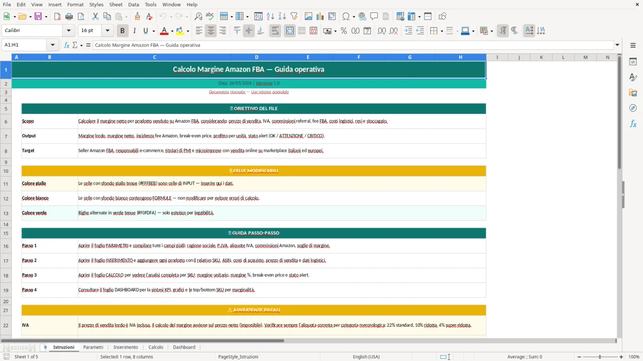Viewport: 643px width, 361px height.
Task: Switch to the Dashboard sheet tab
Action: click(184, 347)
